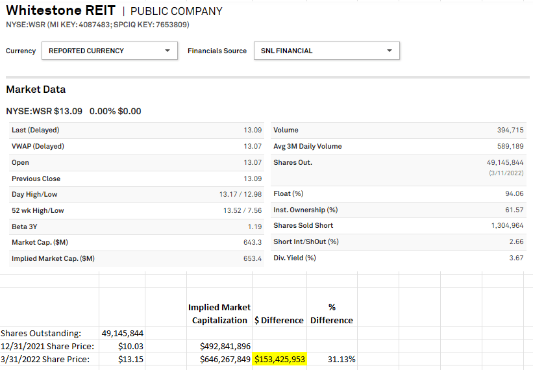This screenshot has width=533, height=370.
Task: Select the '$ Difference' column header cell
Action: [279, 320]
